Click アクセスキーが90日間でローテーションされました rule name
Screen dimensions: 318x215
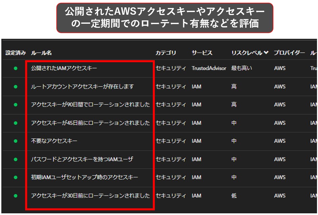click(90, 105)
